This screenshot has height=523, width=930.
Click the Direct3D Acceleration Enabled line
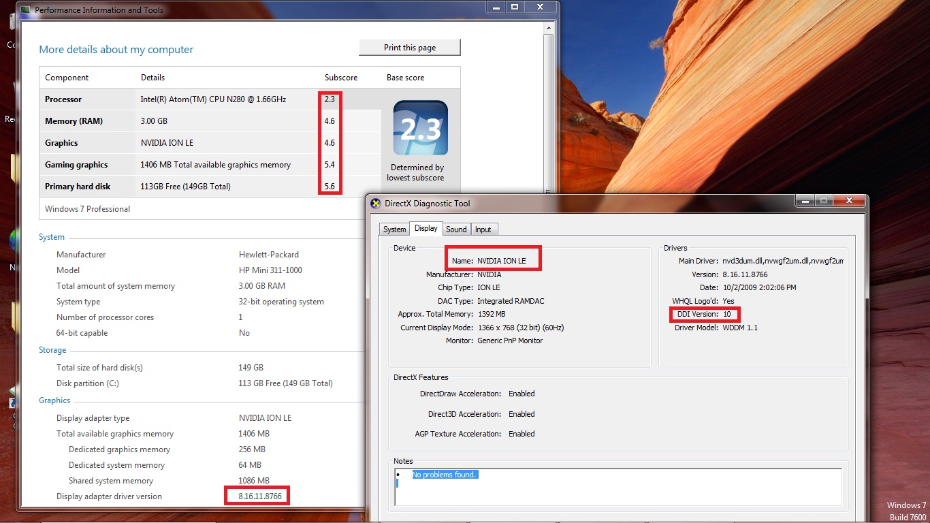pos(481,414)
